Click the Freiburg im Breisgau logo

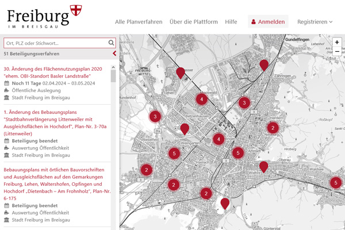click(44, 16)
